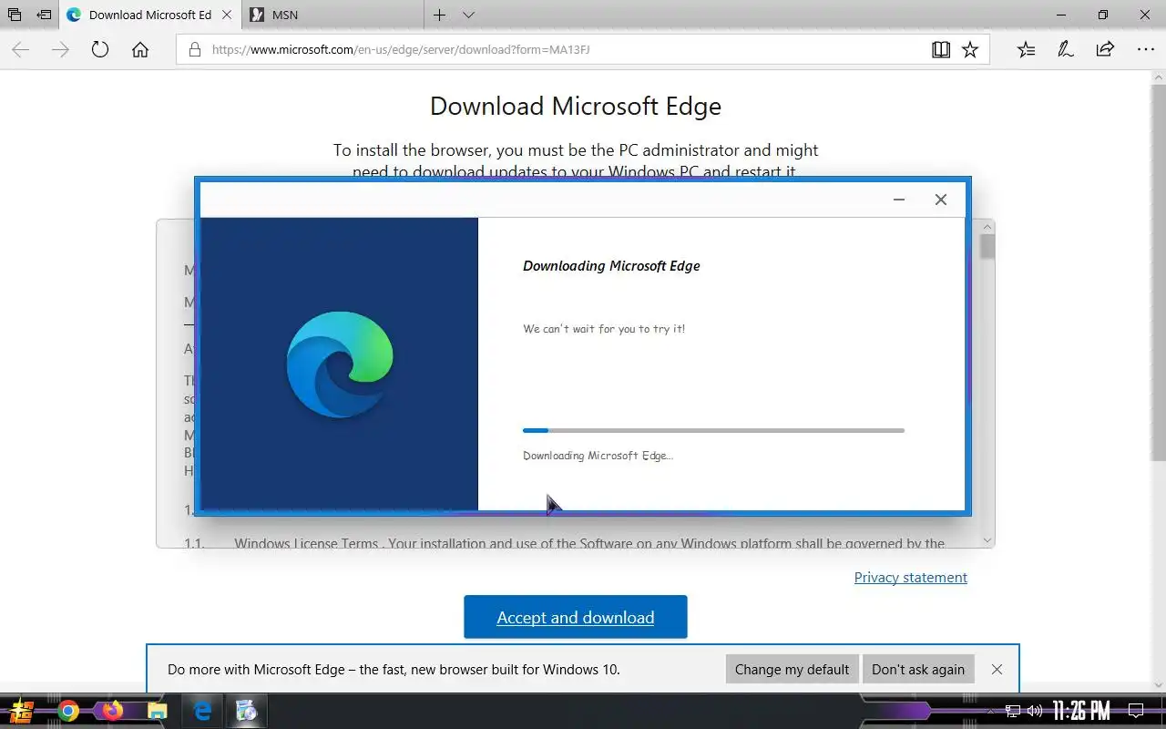Click Accept and download button
Viewport: 1166px width, 729px height.
point(576,617)
